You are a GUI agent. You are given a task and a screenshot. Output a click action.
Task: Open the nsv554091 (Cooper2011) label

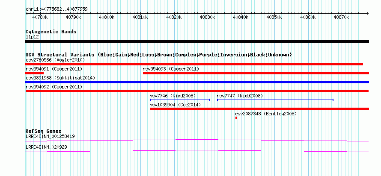click(x=54, y=69)
